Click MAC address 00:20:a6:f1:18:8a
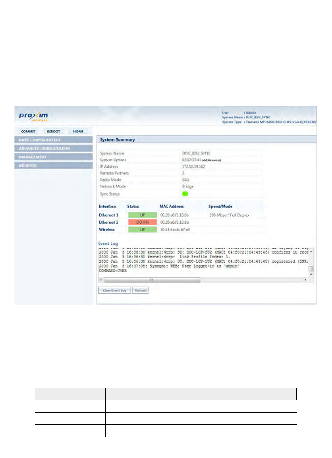Viewport: 332px width, 458px height. click(x=174, y=215)
